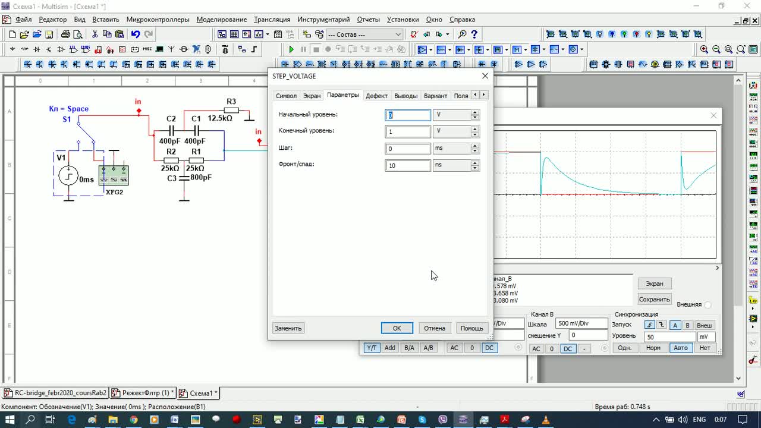This screenshot has height=428, width=761.
Task: Increase Шаг ms unit stepper
Action: (x=474, y=146)
